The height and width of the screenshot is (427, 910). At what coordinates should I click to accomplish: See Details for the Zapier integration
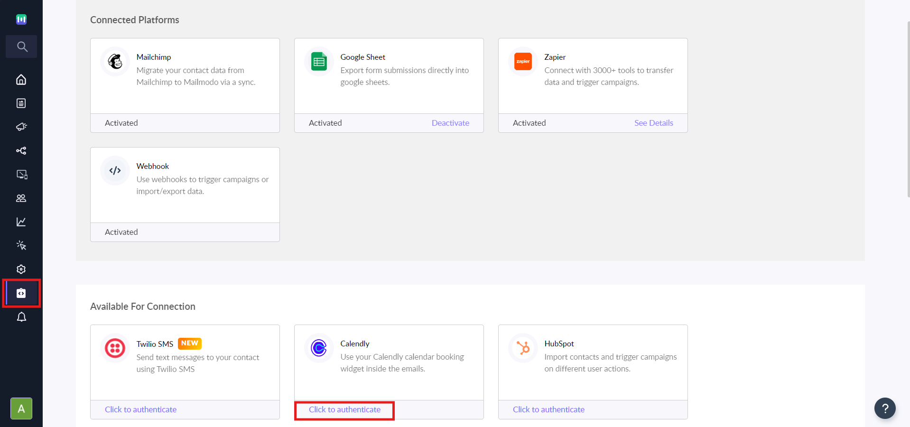point(654,123)
